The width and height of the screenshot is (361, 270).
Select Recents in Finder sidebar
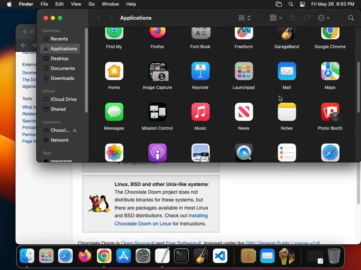point(60,39)
